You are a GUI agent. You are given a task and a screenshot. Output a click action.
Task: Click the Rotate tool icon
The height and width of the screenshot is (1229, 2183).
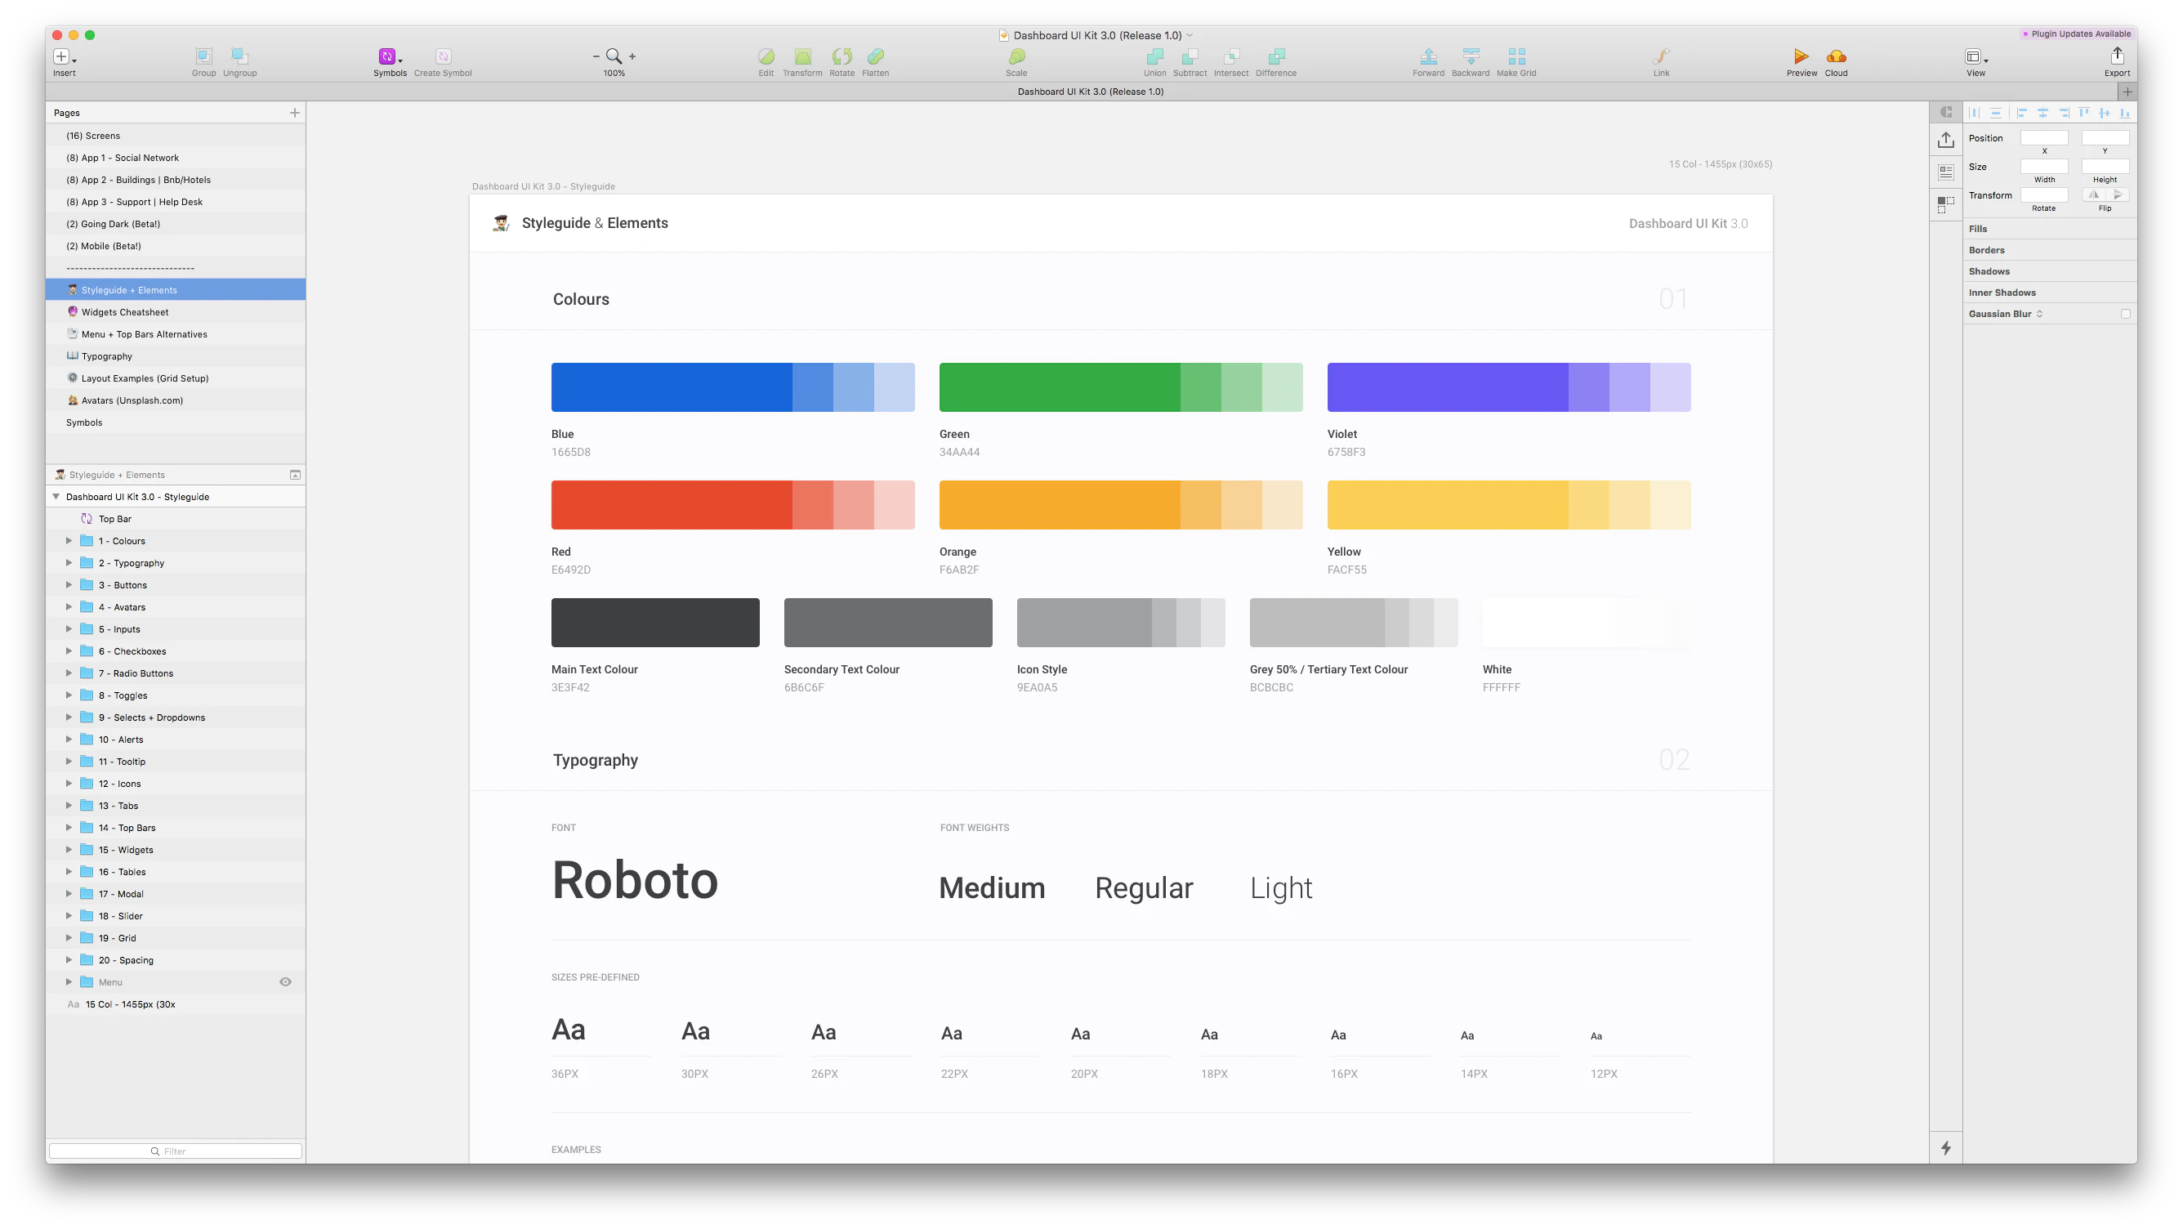(842, 56)
